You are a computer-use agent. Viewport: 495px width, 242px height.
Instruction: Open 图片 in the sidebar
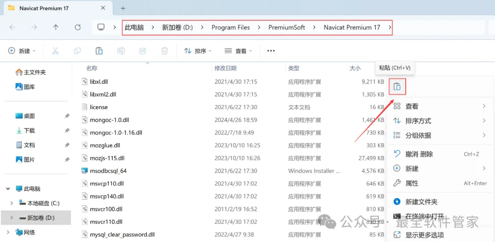25,159
